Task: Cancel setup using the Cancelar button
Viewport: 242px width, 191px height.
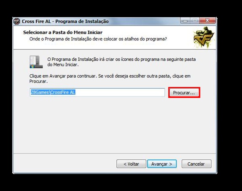Action: 196,164
